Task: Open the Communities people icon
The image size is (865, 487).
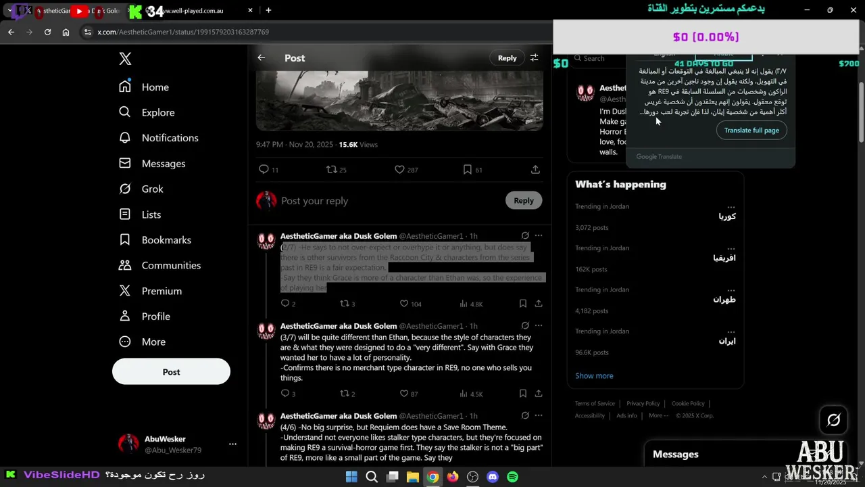Action: point(125,265)
